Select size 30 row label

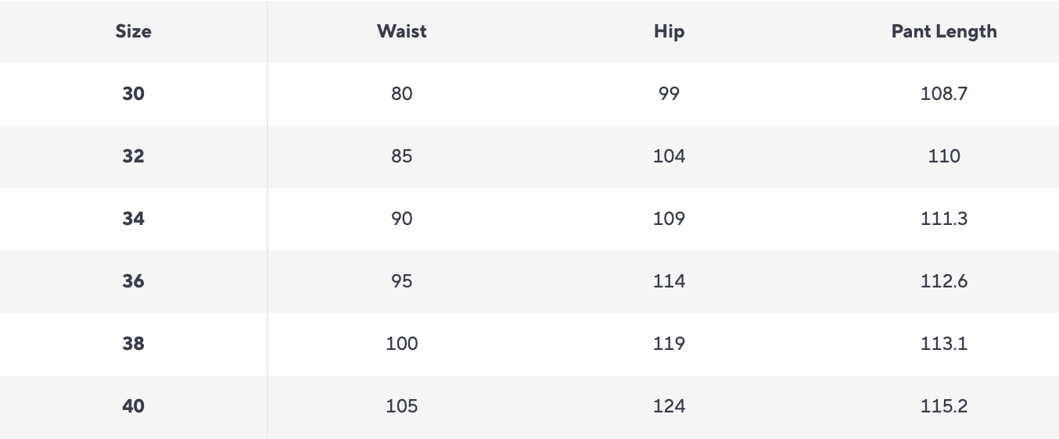click(133, 94)
